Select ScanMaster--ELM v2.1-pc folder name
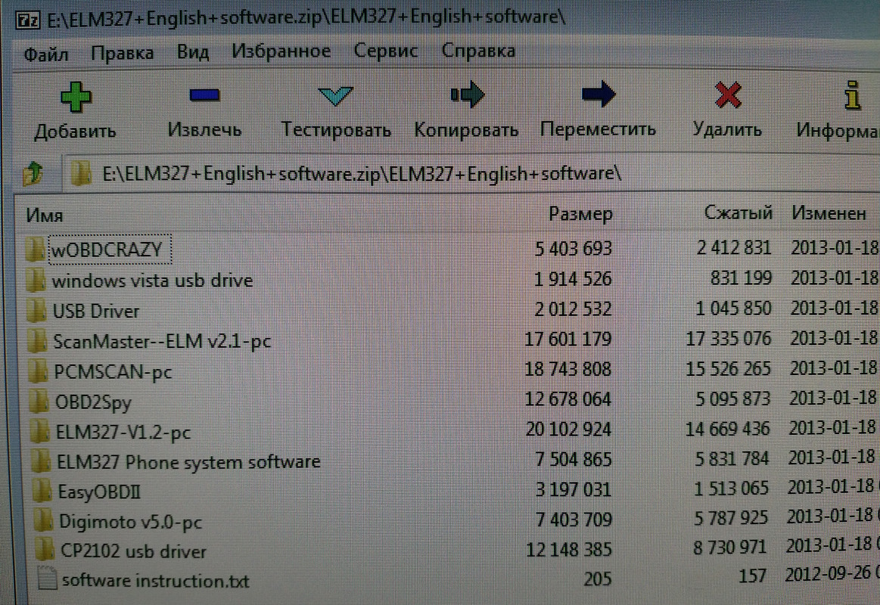Screen dimensions: 880x605 (162, 341)
